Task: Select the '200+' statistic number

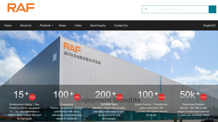Action: pyautogui.click(x=105, y=94)
